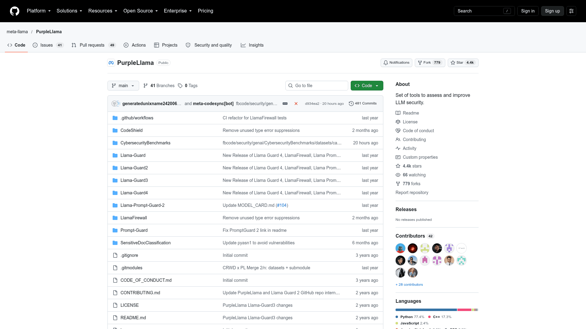Click the eye icon beside 66 watching
Screen dimensions: 586x329
pyautogui.click(x=398, y=175)
